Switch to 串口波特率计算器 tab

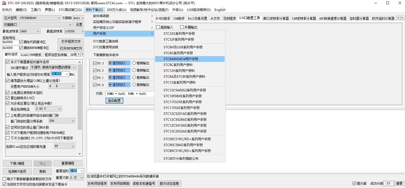point(276,18)
